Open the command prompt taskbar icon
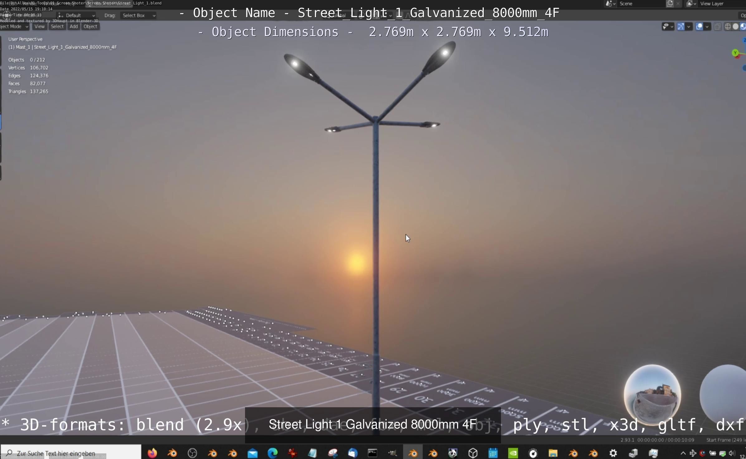This screenshot has width=746, height=459. coord(373,453)
